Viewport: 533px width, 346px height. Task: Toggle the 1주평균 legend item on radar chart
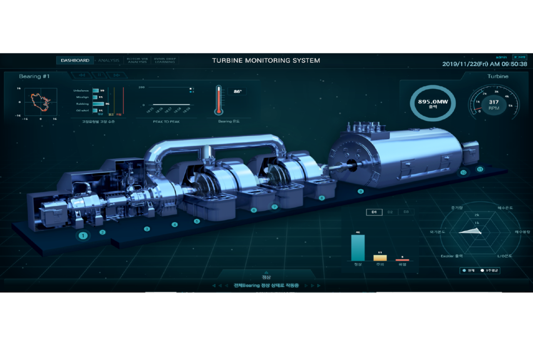click(488, 271)
